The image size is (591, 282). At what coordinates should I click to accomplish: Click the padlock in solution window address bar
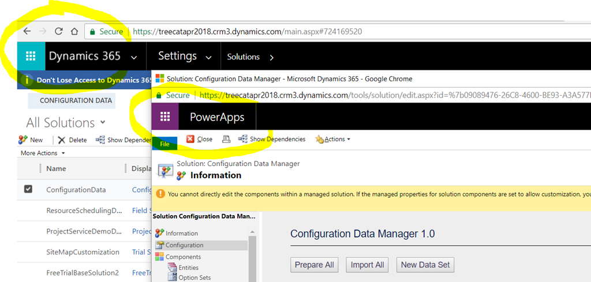coord(159,95)
